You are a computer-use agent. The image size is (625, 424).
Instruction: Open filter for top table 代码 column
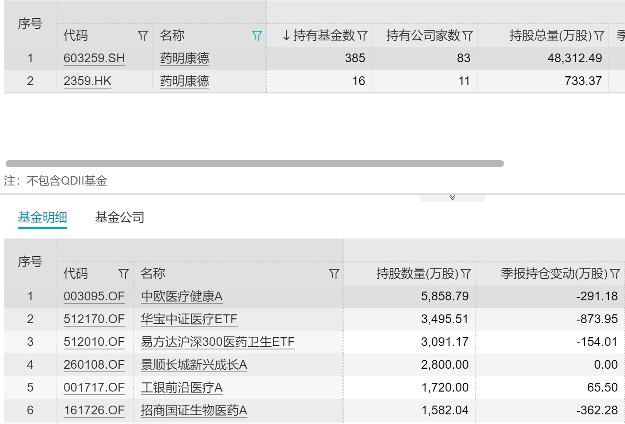[x=143, y=36]
